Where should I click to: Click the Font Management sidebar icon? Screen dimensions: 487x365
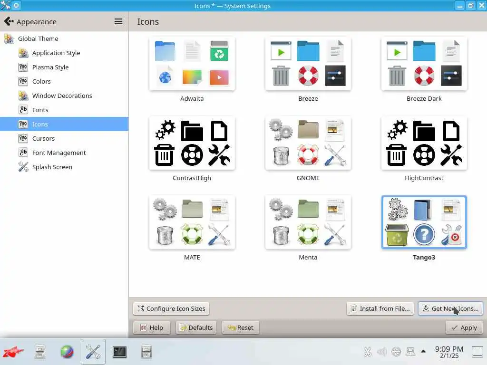click(23, 153)
